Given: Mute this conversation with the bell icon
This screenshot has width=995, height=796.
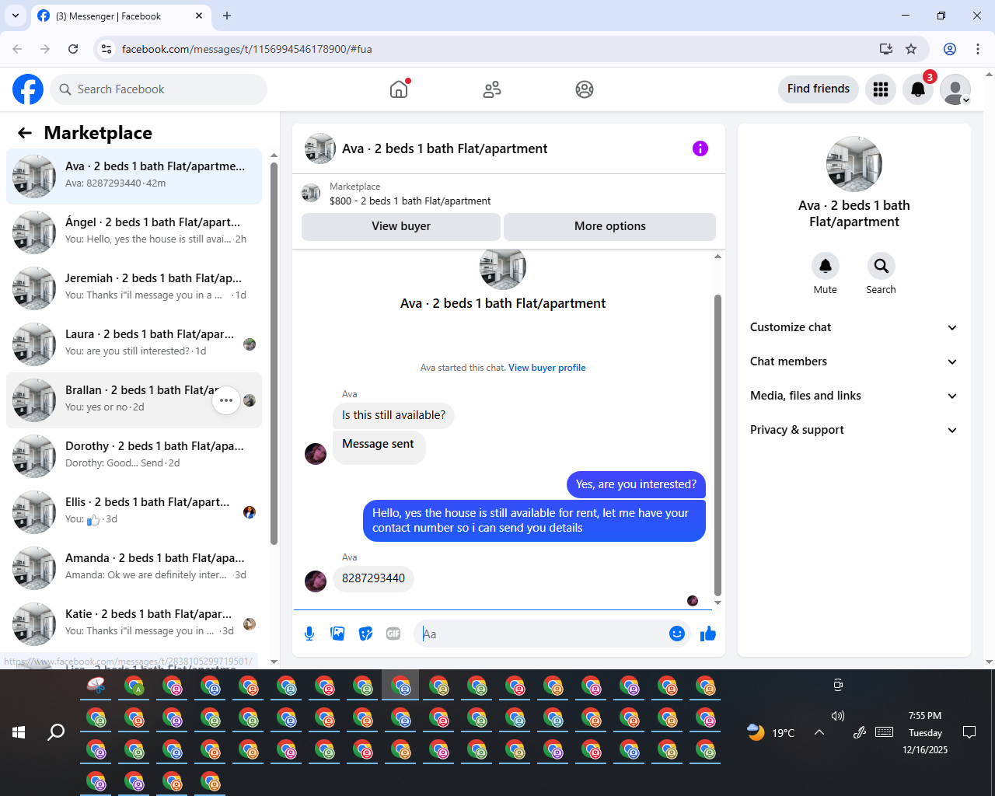Looking at the screenshot, I should coord(826,266).
